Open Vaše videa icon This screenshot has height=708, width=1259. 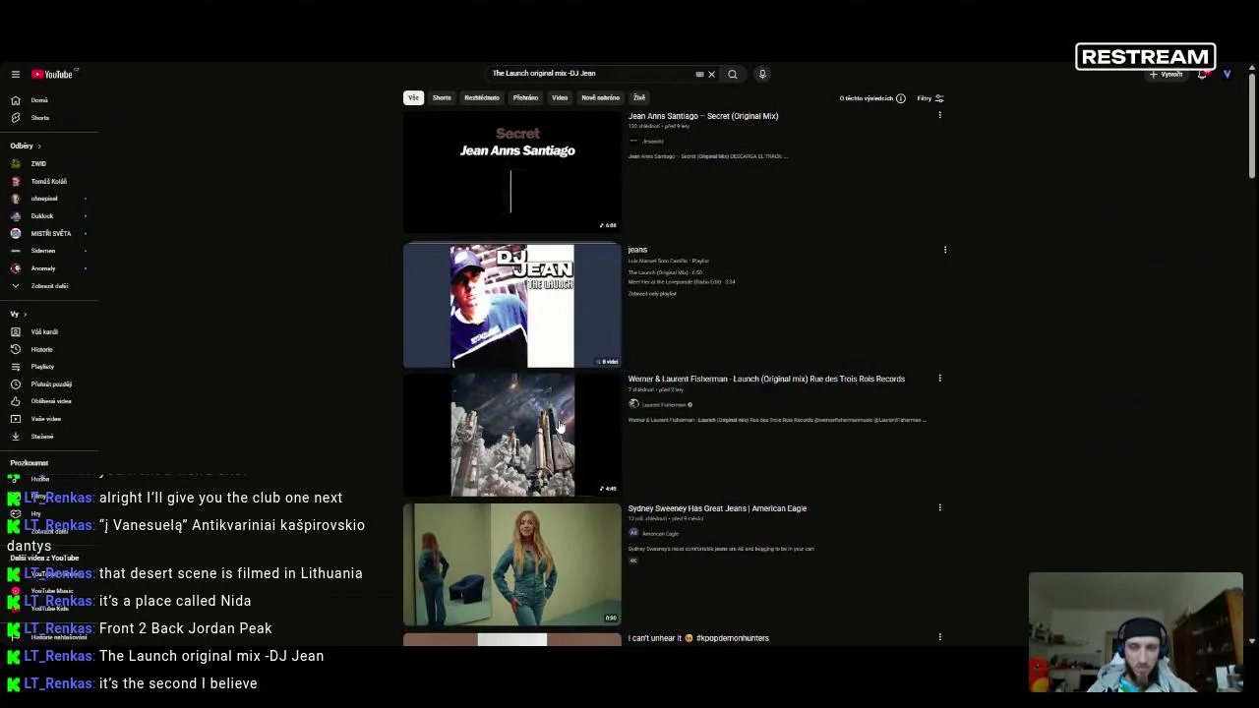15,419
